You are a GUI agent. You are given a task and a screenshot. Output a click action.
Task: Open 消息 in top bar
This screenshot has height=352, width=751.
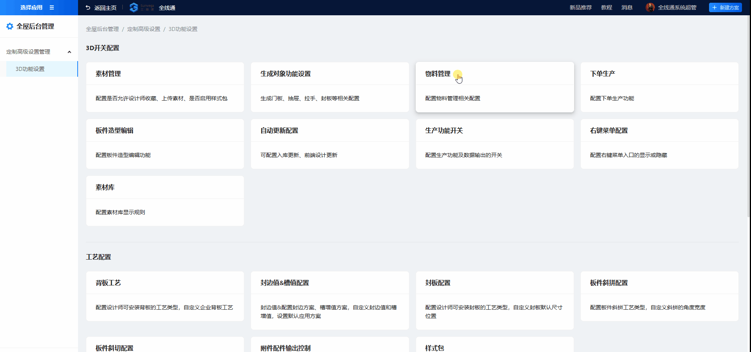click(x=627, y=7)
